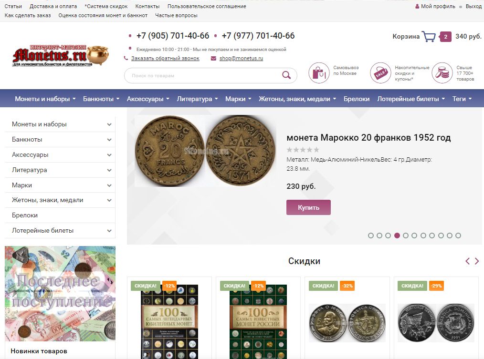
Task: Select the last slider dot
Action: click(458, 236)
